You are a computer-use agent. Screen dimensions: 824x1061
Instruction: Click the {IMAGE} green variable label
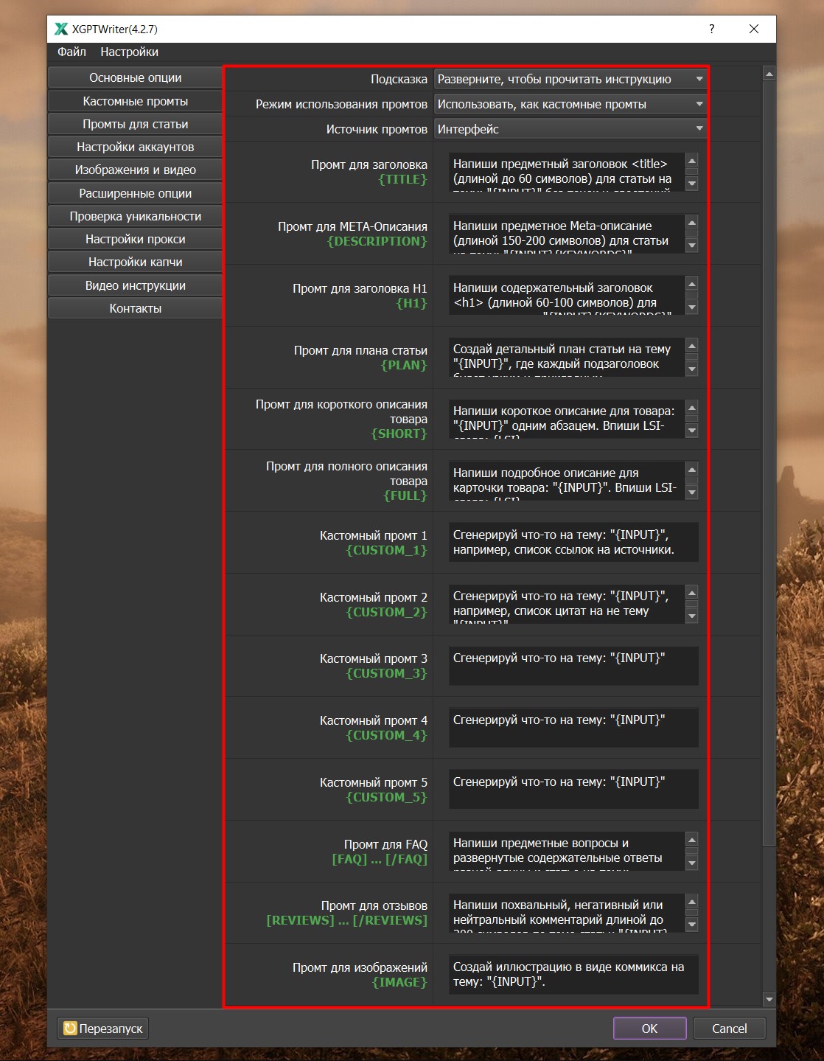(x=399, y=982)
